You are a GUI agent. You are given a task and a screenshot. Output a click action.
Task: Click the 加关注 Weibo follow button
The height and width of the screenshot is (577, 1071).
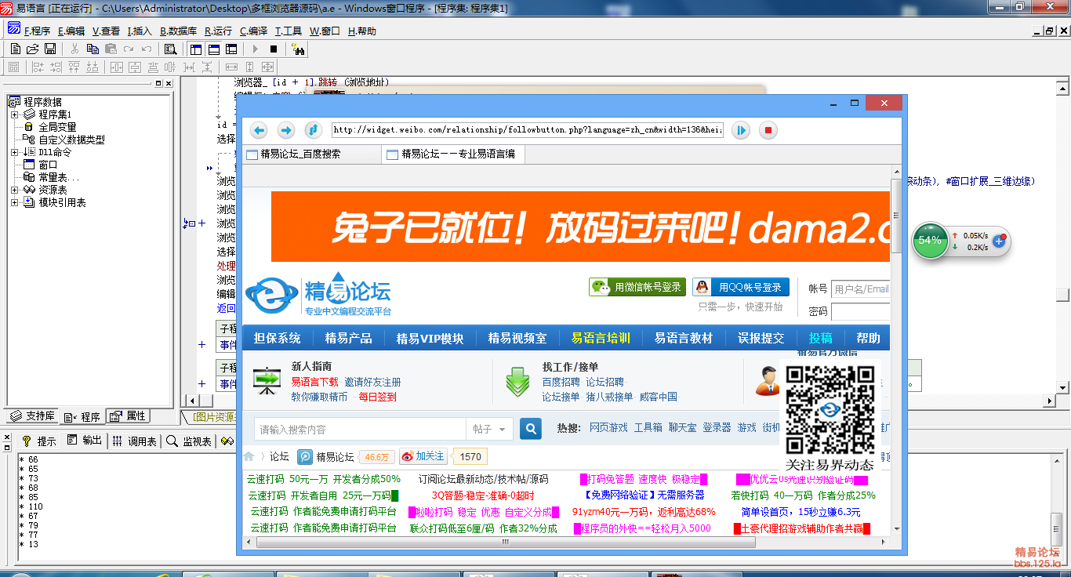tap(422, 456)
